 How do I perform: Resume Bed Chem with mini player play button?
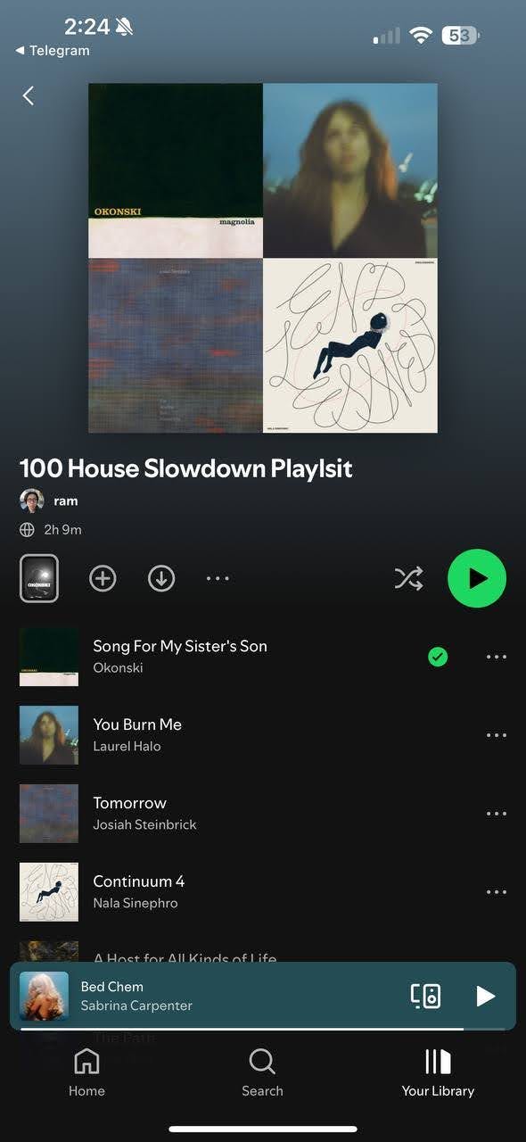tap(485, 996)
